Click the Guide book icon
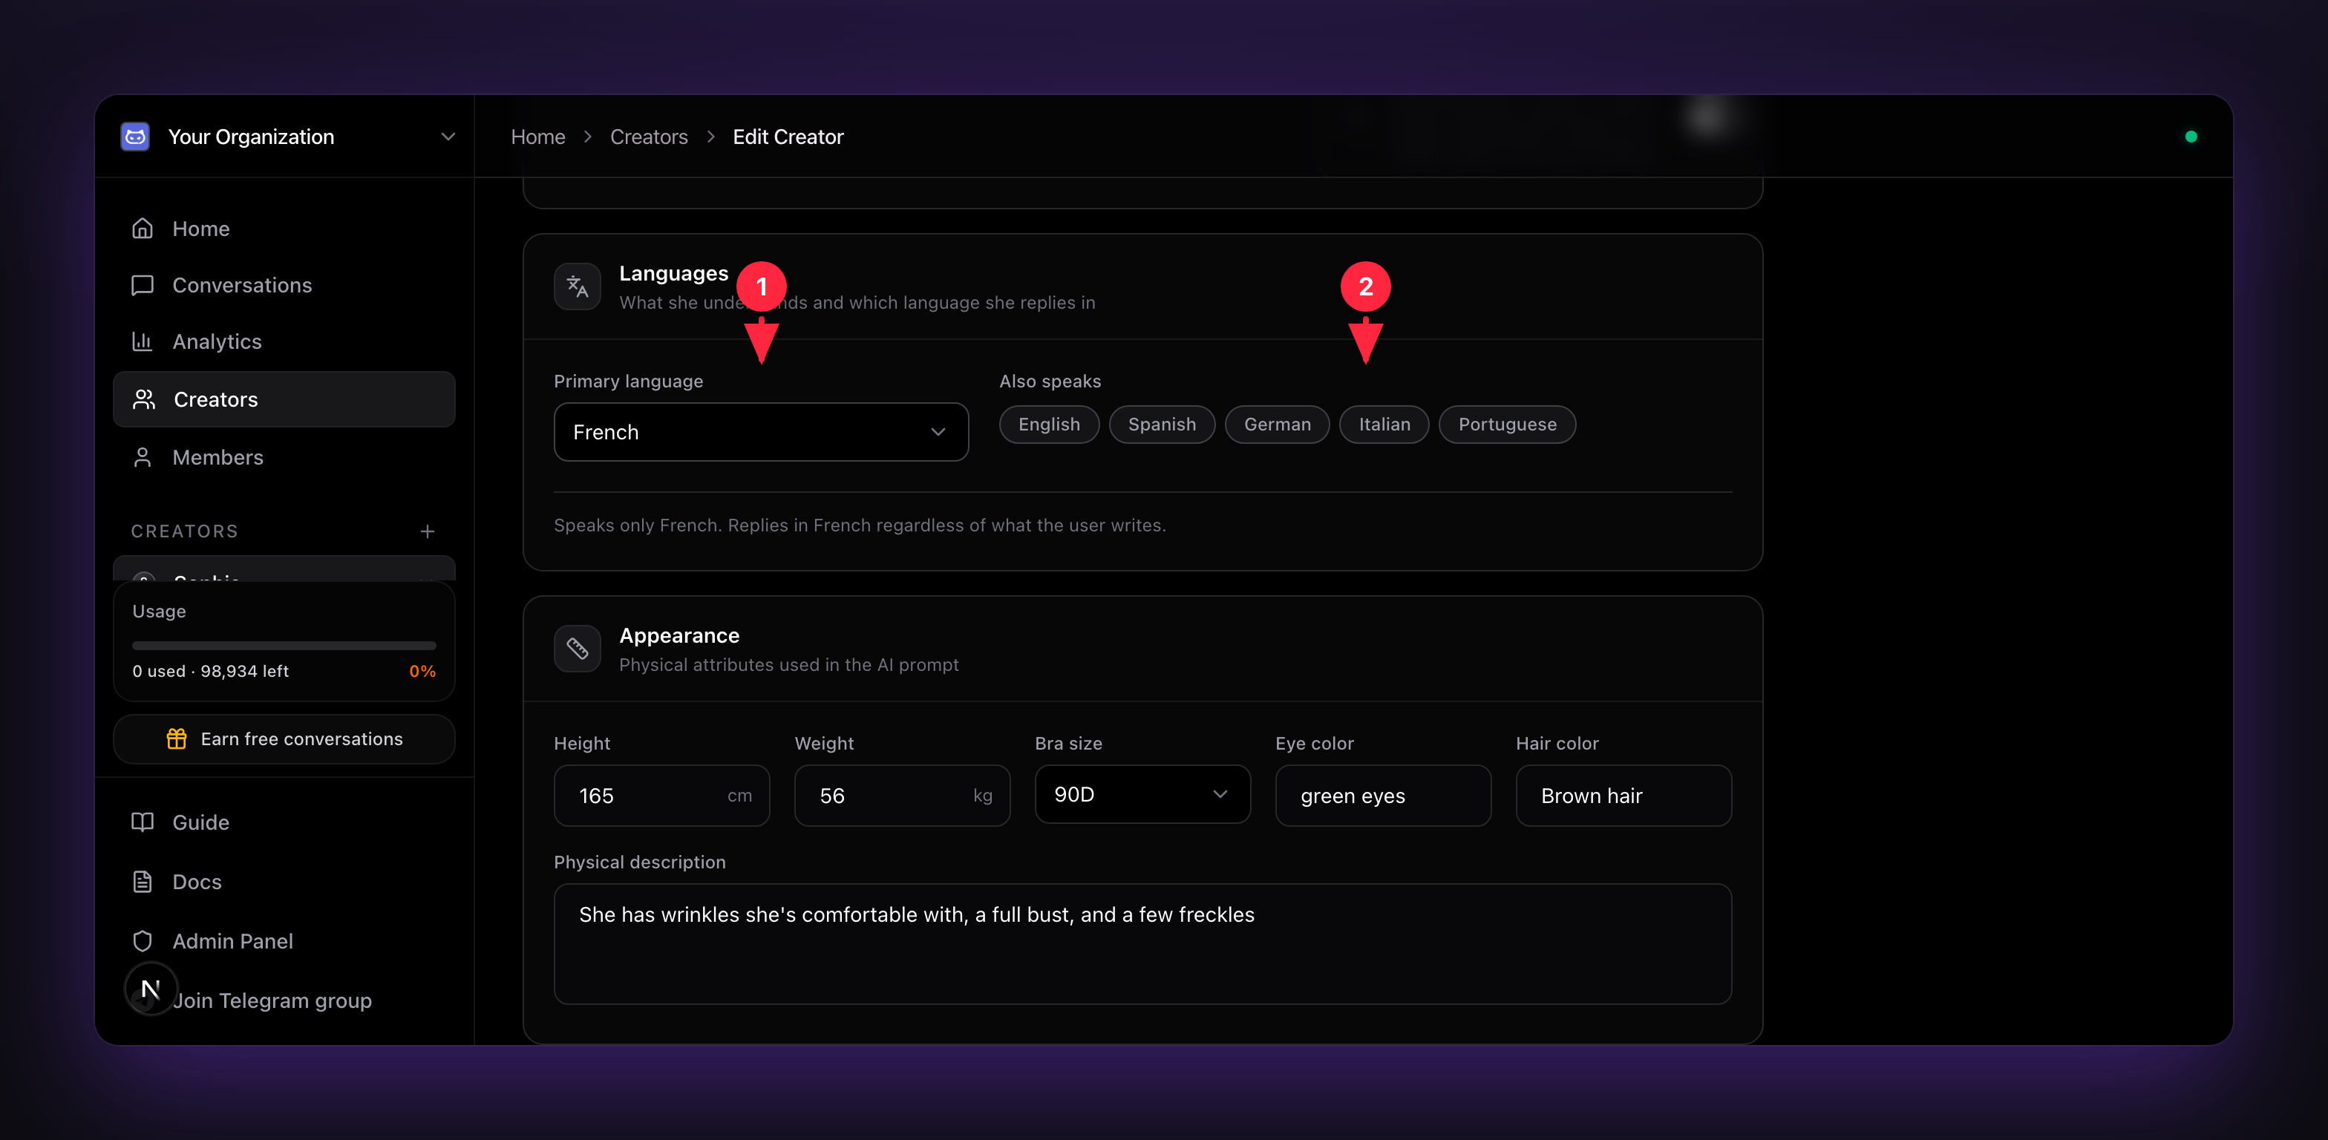This screenshot has width=2328, height=1140. [x=143, y=822]
